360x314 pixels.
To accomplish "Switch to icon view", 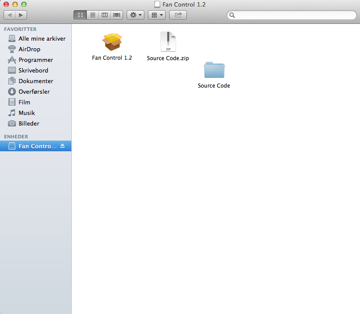I will pyautogui.click(x=80, y=15).
